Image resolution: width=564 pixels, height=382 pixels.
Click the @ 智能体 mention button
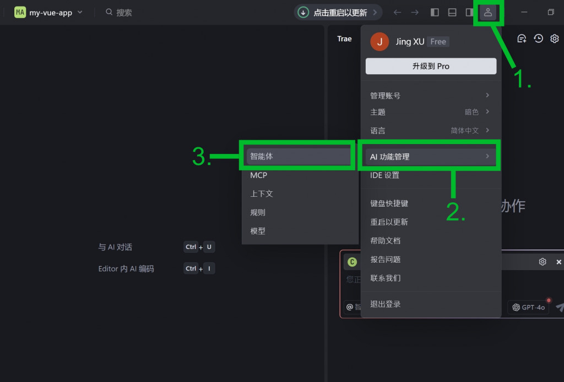[353, 307]
